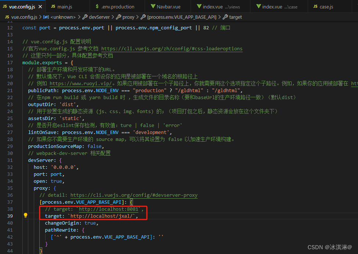This screenshot has height=254, width=358.
Task: Click the variable icon before <unknown> breadcrumb
Action: (x=46, y=17)
